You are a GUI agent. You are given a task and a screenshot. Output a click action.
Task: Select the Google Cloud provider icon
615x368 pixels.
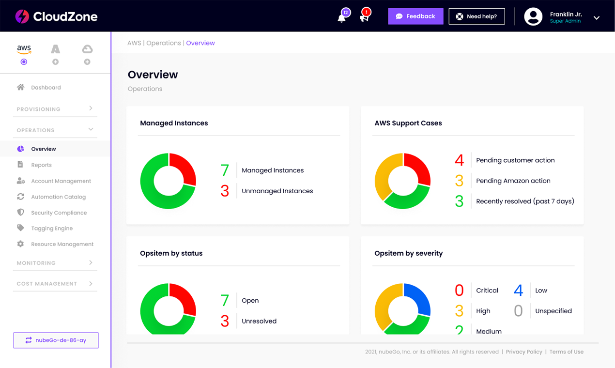pos(87,49)
